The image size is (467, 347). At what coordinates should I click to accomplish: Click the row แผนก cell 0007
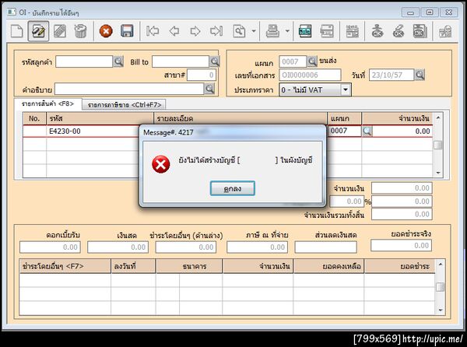[345, 131]
